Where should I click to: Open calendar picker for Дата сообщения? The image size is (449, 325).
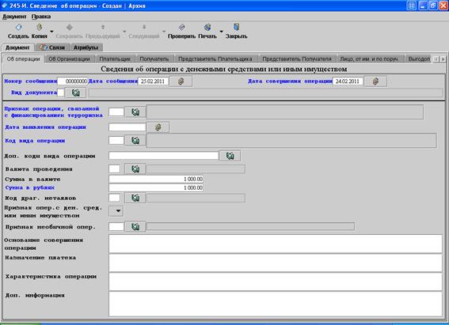click(181, 81)
